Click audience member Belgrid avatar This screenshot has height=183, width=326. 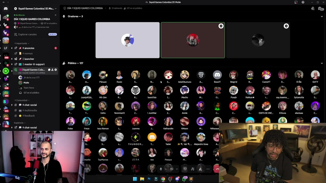click(x=234, y=75)
